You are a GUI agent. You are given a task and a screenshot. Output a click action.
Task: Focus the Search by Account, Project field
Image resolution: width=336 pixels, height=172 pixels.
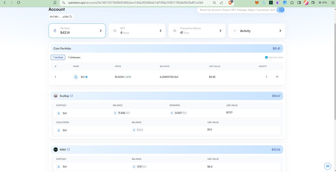[x=237, y=10]
